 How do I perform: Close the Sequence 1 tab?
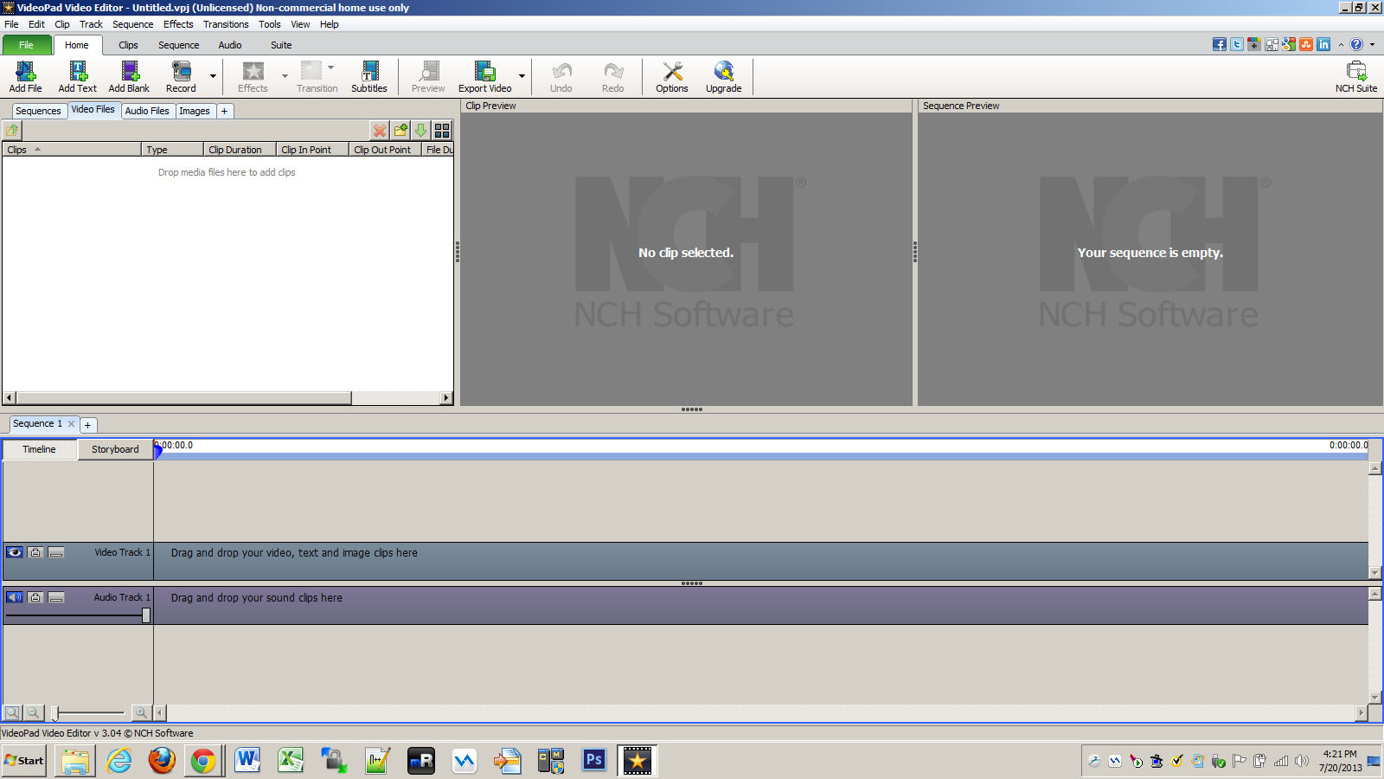[71, 424]
